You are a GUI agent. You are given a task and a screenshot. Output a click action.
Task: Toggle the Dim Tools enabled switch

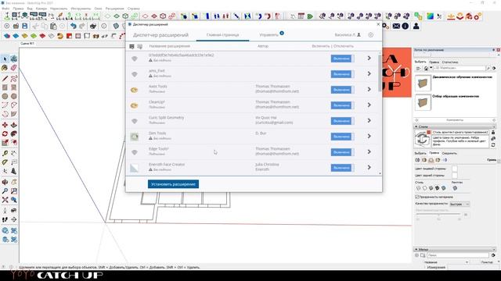pyautogui.click(x=343, y=137)
